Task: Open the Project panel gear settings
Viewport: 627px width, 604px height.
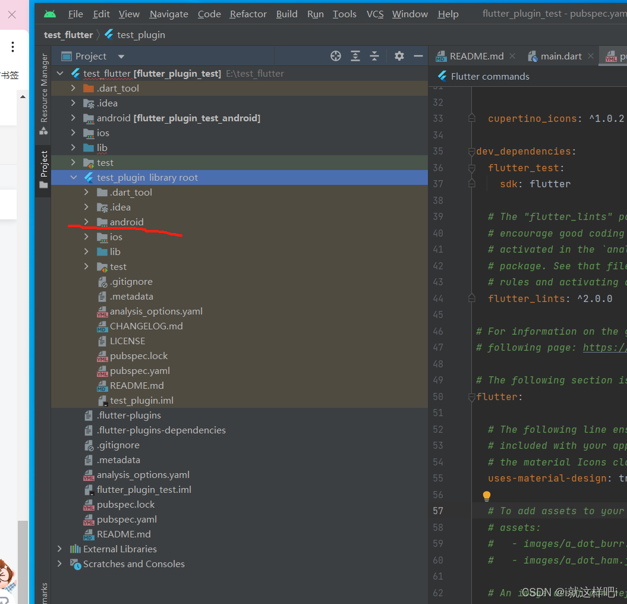Action: (x=399, y=56)
